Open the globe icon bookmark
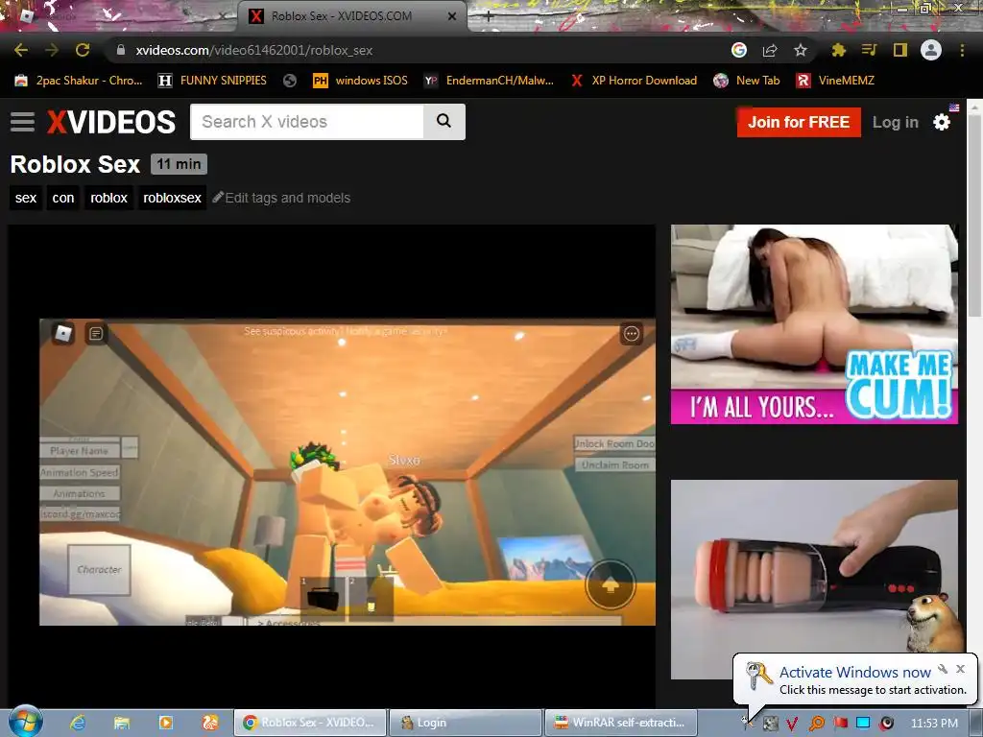 290,81
